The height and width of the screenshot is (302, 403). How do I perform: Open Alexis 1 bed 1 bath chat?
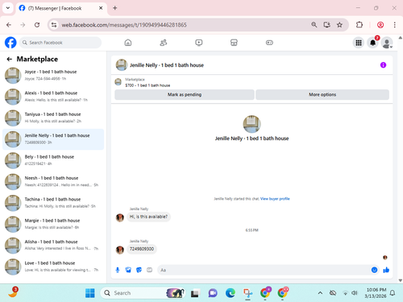click(x=53, y=97)
